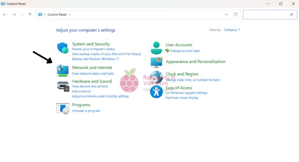
Task: Open Change account type link
Action: (x=185, y=51)
